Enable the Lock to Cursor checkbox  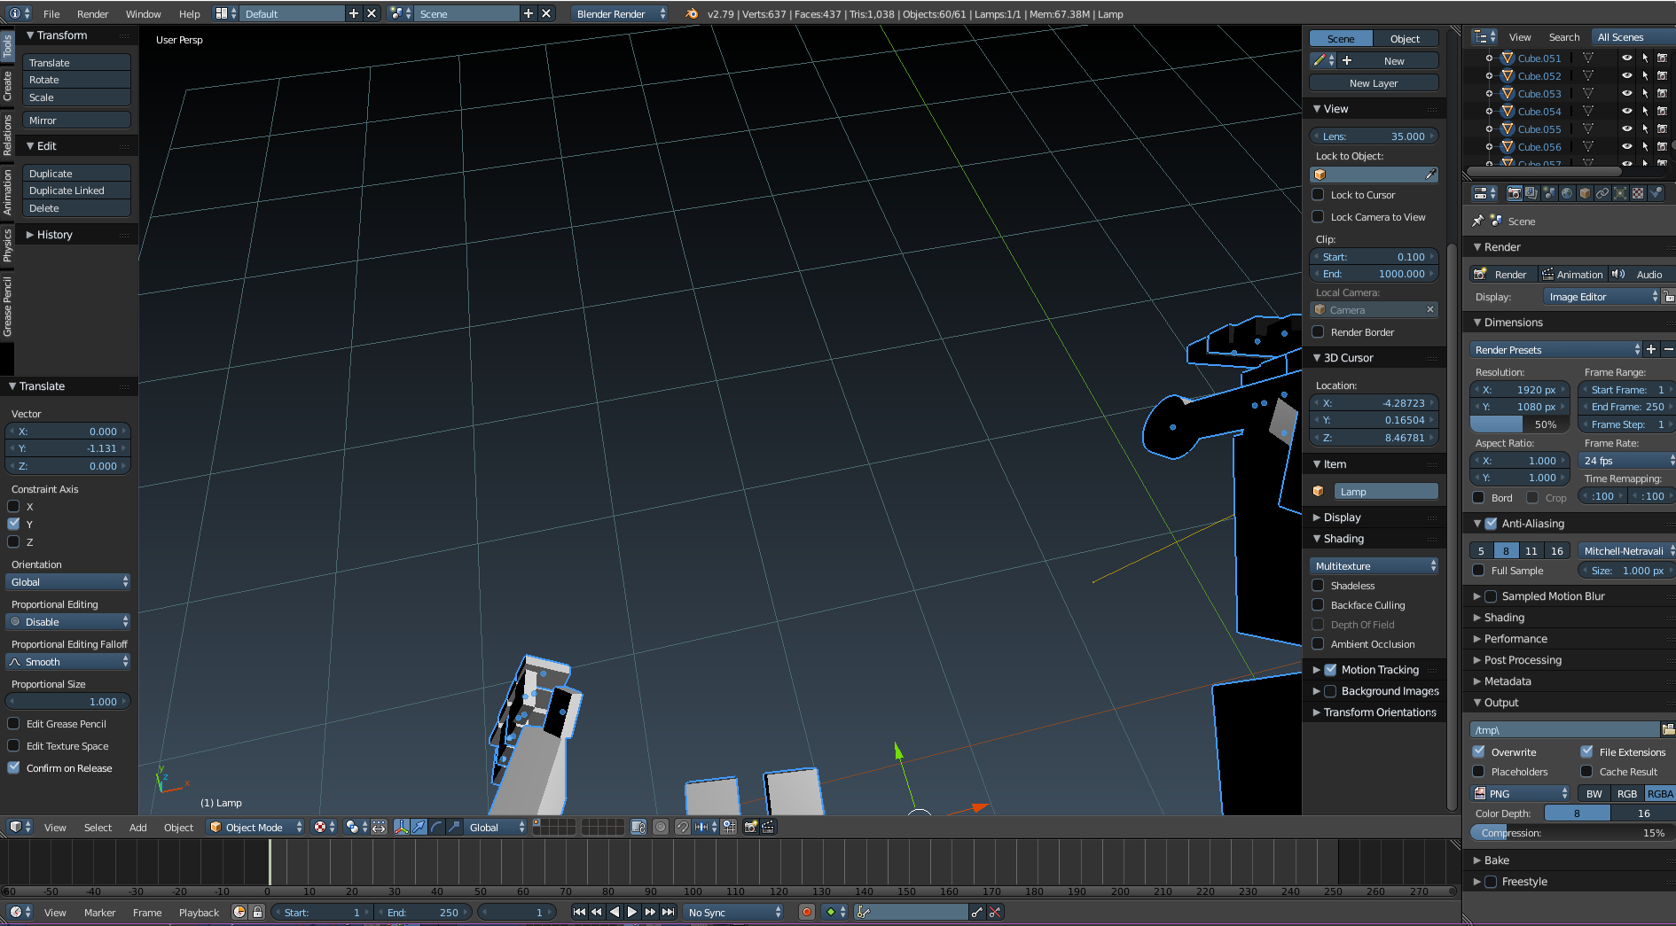(1318, 195)
